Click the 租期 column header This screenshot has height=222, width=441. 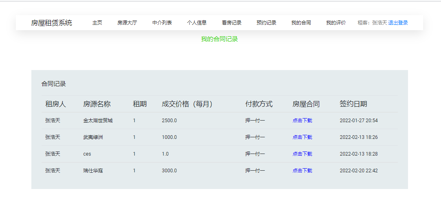[x=140, y=104]
